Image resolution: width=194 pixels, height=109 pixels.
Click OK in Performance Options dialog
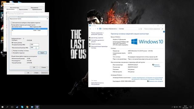pos(28,73)
